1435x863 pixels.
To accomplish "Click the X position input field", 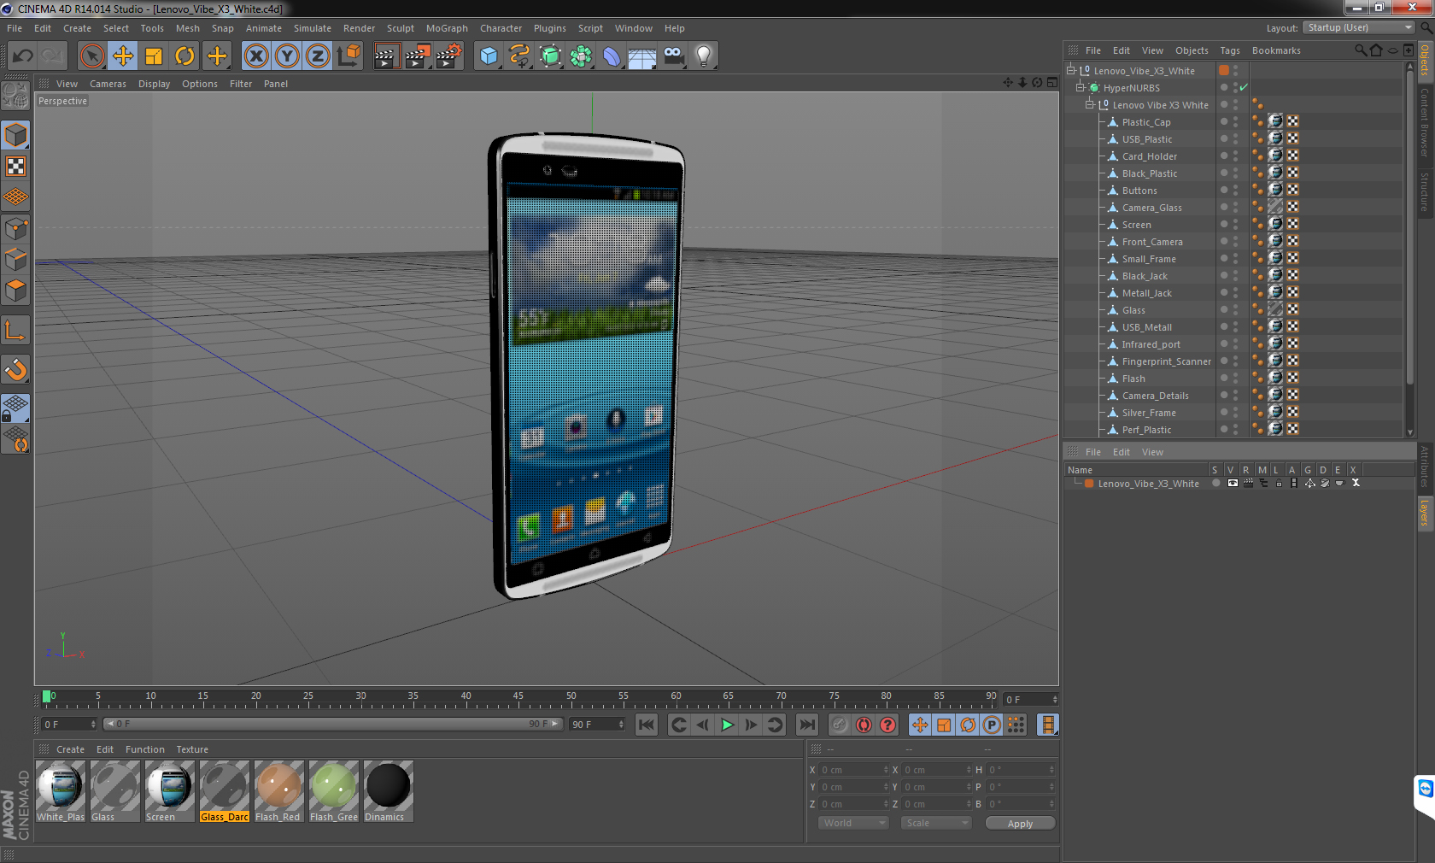I will pyautogui.click(x=854, y=770).
